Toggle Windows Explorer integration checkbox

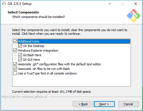point(15,51)
